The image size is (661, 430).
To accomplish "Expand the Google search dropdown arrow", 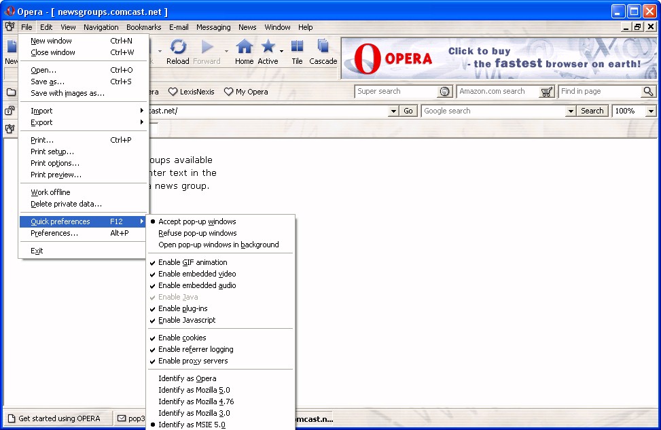I will (571, 111).
